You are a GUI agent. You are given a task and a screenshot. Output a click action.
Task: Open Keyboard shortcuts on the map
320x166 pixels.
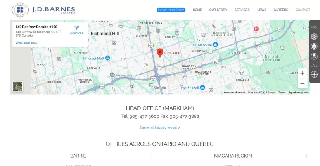point(234,93)
